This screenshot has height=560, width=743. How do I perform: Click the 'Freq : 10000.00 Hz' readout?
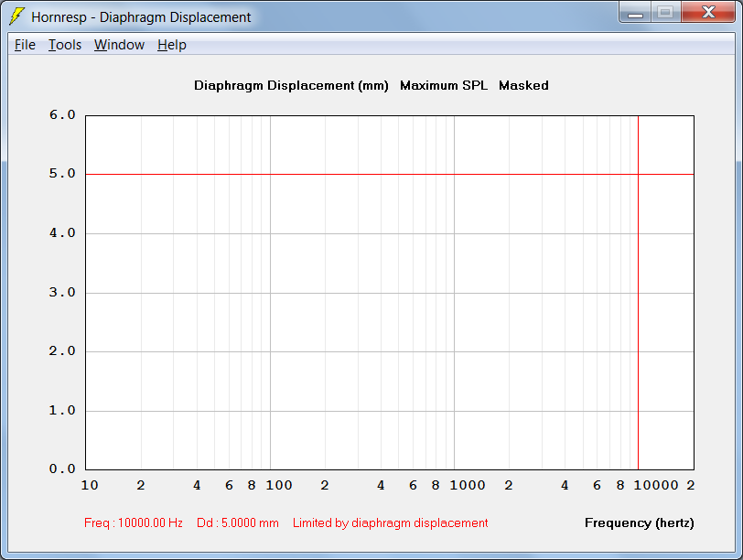tap(134, 522)
